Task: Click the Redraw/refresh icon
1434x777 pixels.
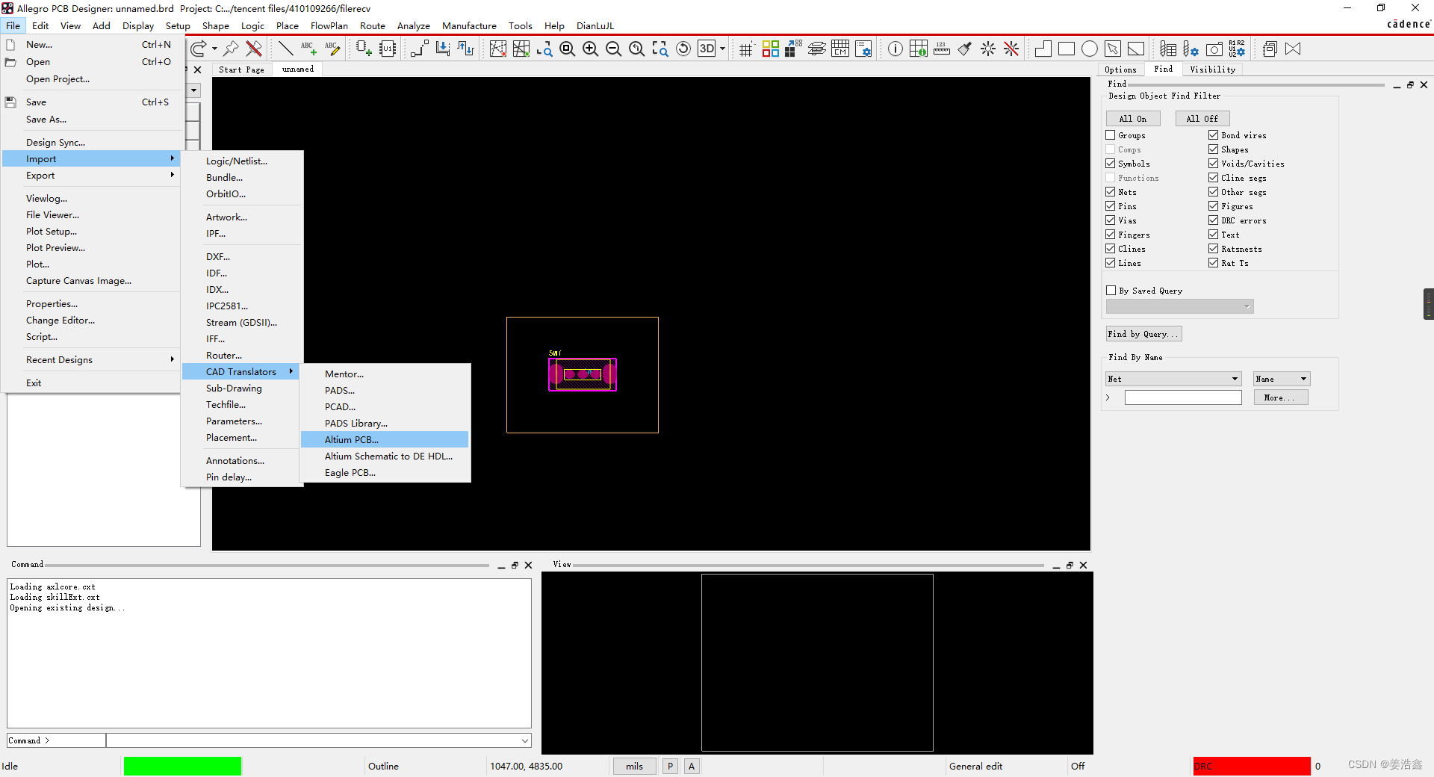Action: (x=683, y=49)
